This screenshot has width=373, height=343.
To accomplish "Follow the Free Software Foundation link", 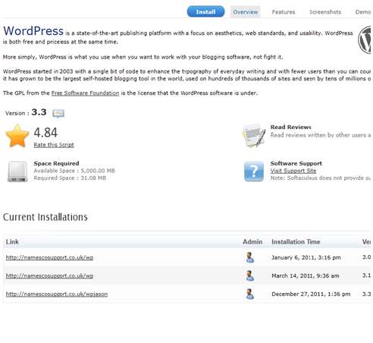I will pos(85,93).
